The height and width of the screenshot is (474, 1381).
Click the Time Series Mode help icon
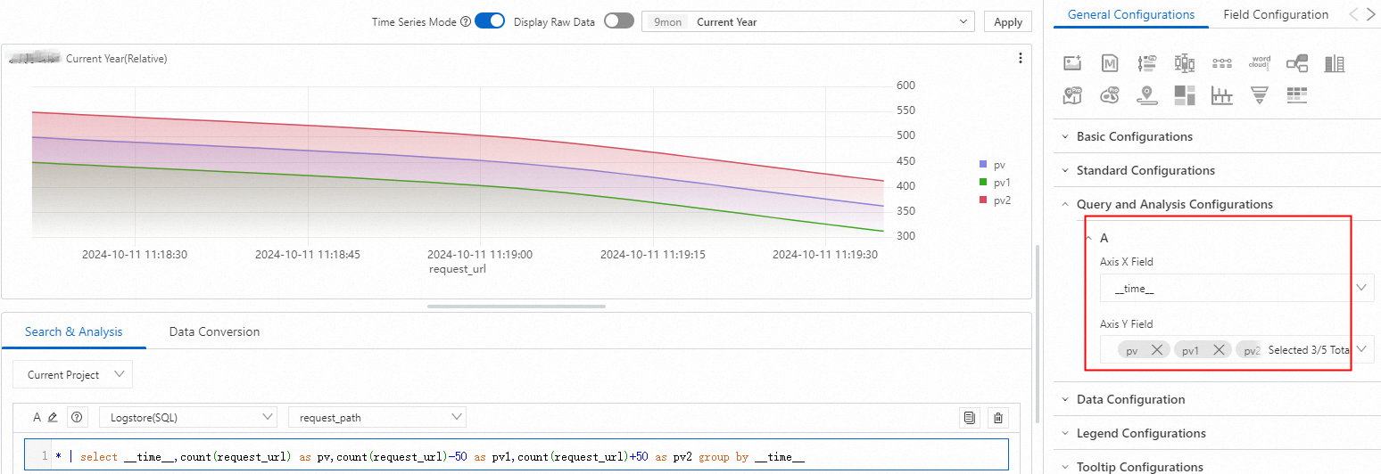coord(466,22)
